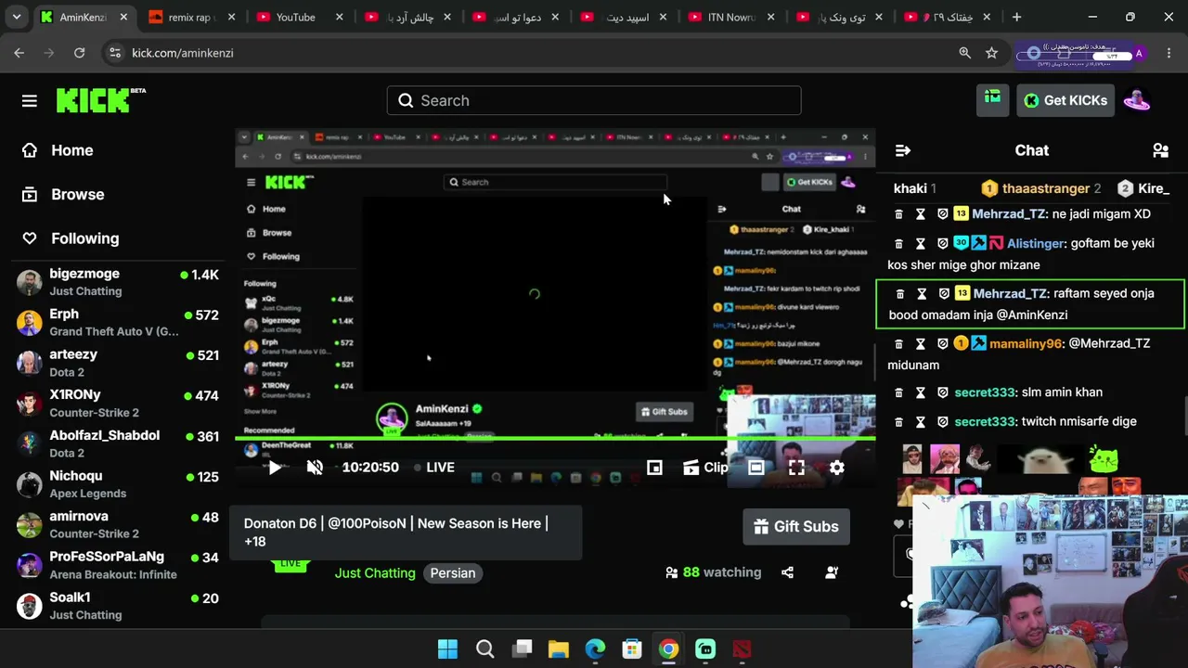Image resolution: width=1188 pixels, height=668 pixels.
Task: Open the chat users list icon
Action: (1160, 150)
